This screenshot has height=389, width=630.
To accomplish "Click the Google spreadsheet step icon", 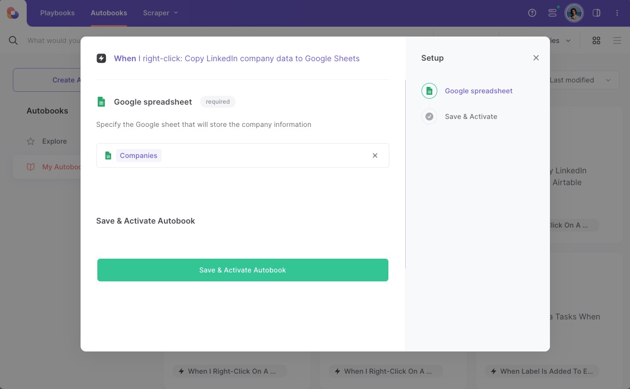I will pyautogui.click(x=429, y=91).
